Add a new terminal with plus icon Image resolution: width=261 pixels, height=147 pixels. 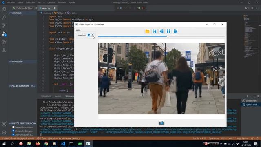click(247, 96)
